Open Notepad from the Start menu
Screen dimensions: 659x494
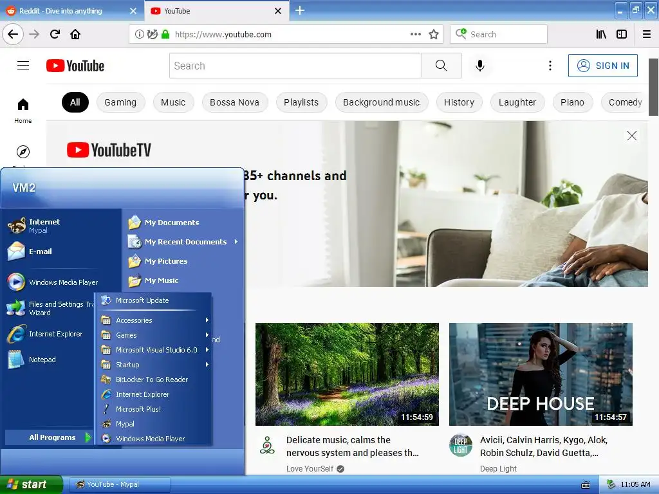pos(50,360)
